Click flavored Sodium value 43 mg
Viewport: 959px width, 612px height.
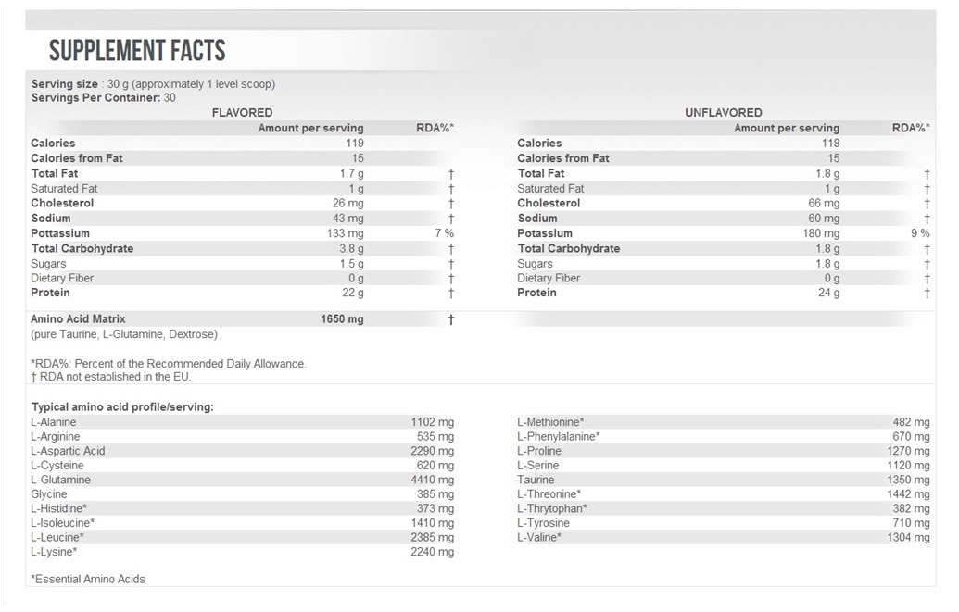(x=348, y=219)
